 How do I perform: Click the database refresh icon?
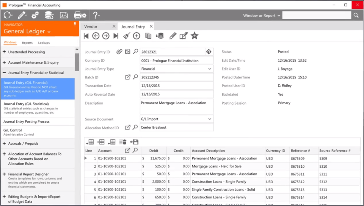click(x=49, y=15)
